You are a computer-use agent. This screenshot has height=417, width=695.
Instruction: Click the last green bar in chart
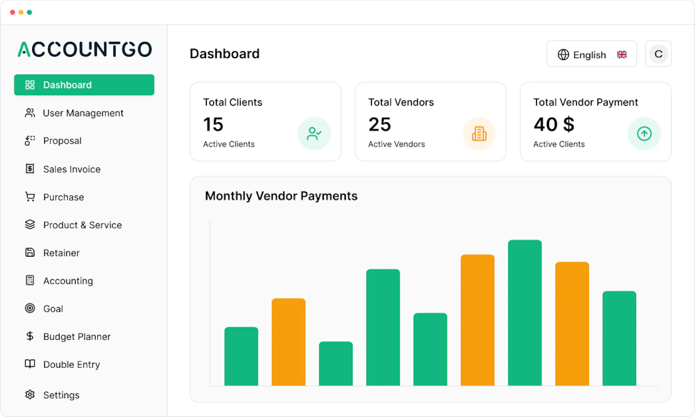(619, 338)
